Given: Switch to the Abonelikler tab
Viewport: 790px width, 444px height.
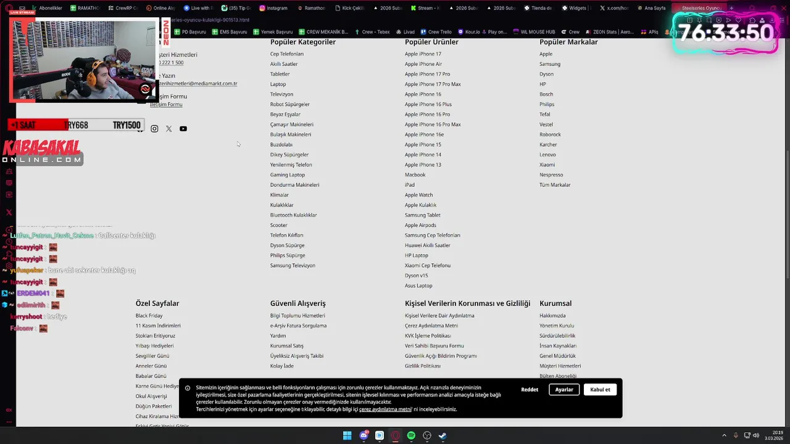Looking at the screenshot, I should [47, 8].
